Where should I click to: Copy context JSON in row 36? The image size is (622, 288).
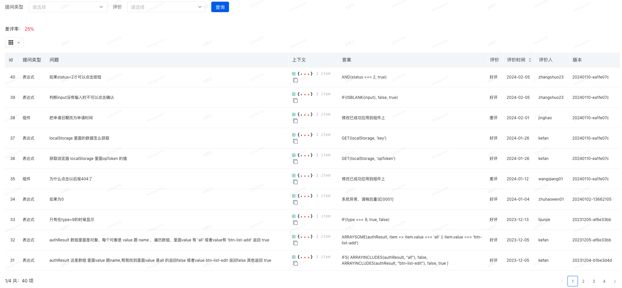click(295, 162)
